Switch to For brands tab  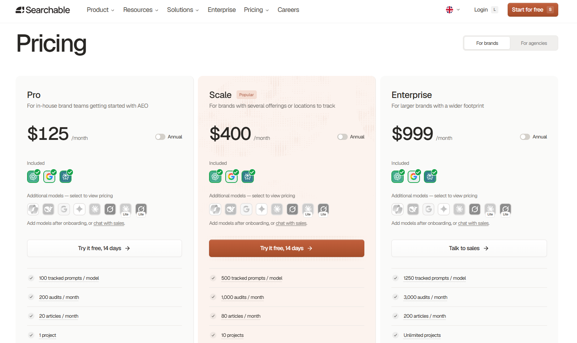(487, 43)
